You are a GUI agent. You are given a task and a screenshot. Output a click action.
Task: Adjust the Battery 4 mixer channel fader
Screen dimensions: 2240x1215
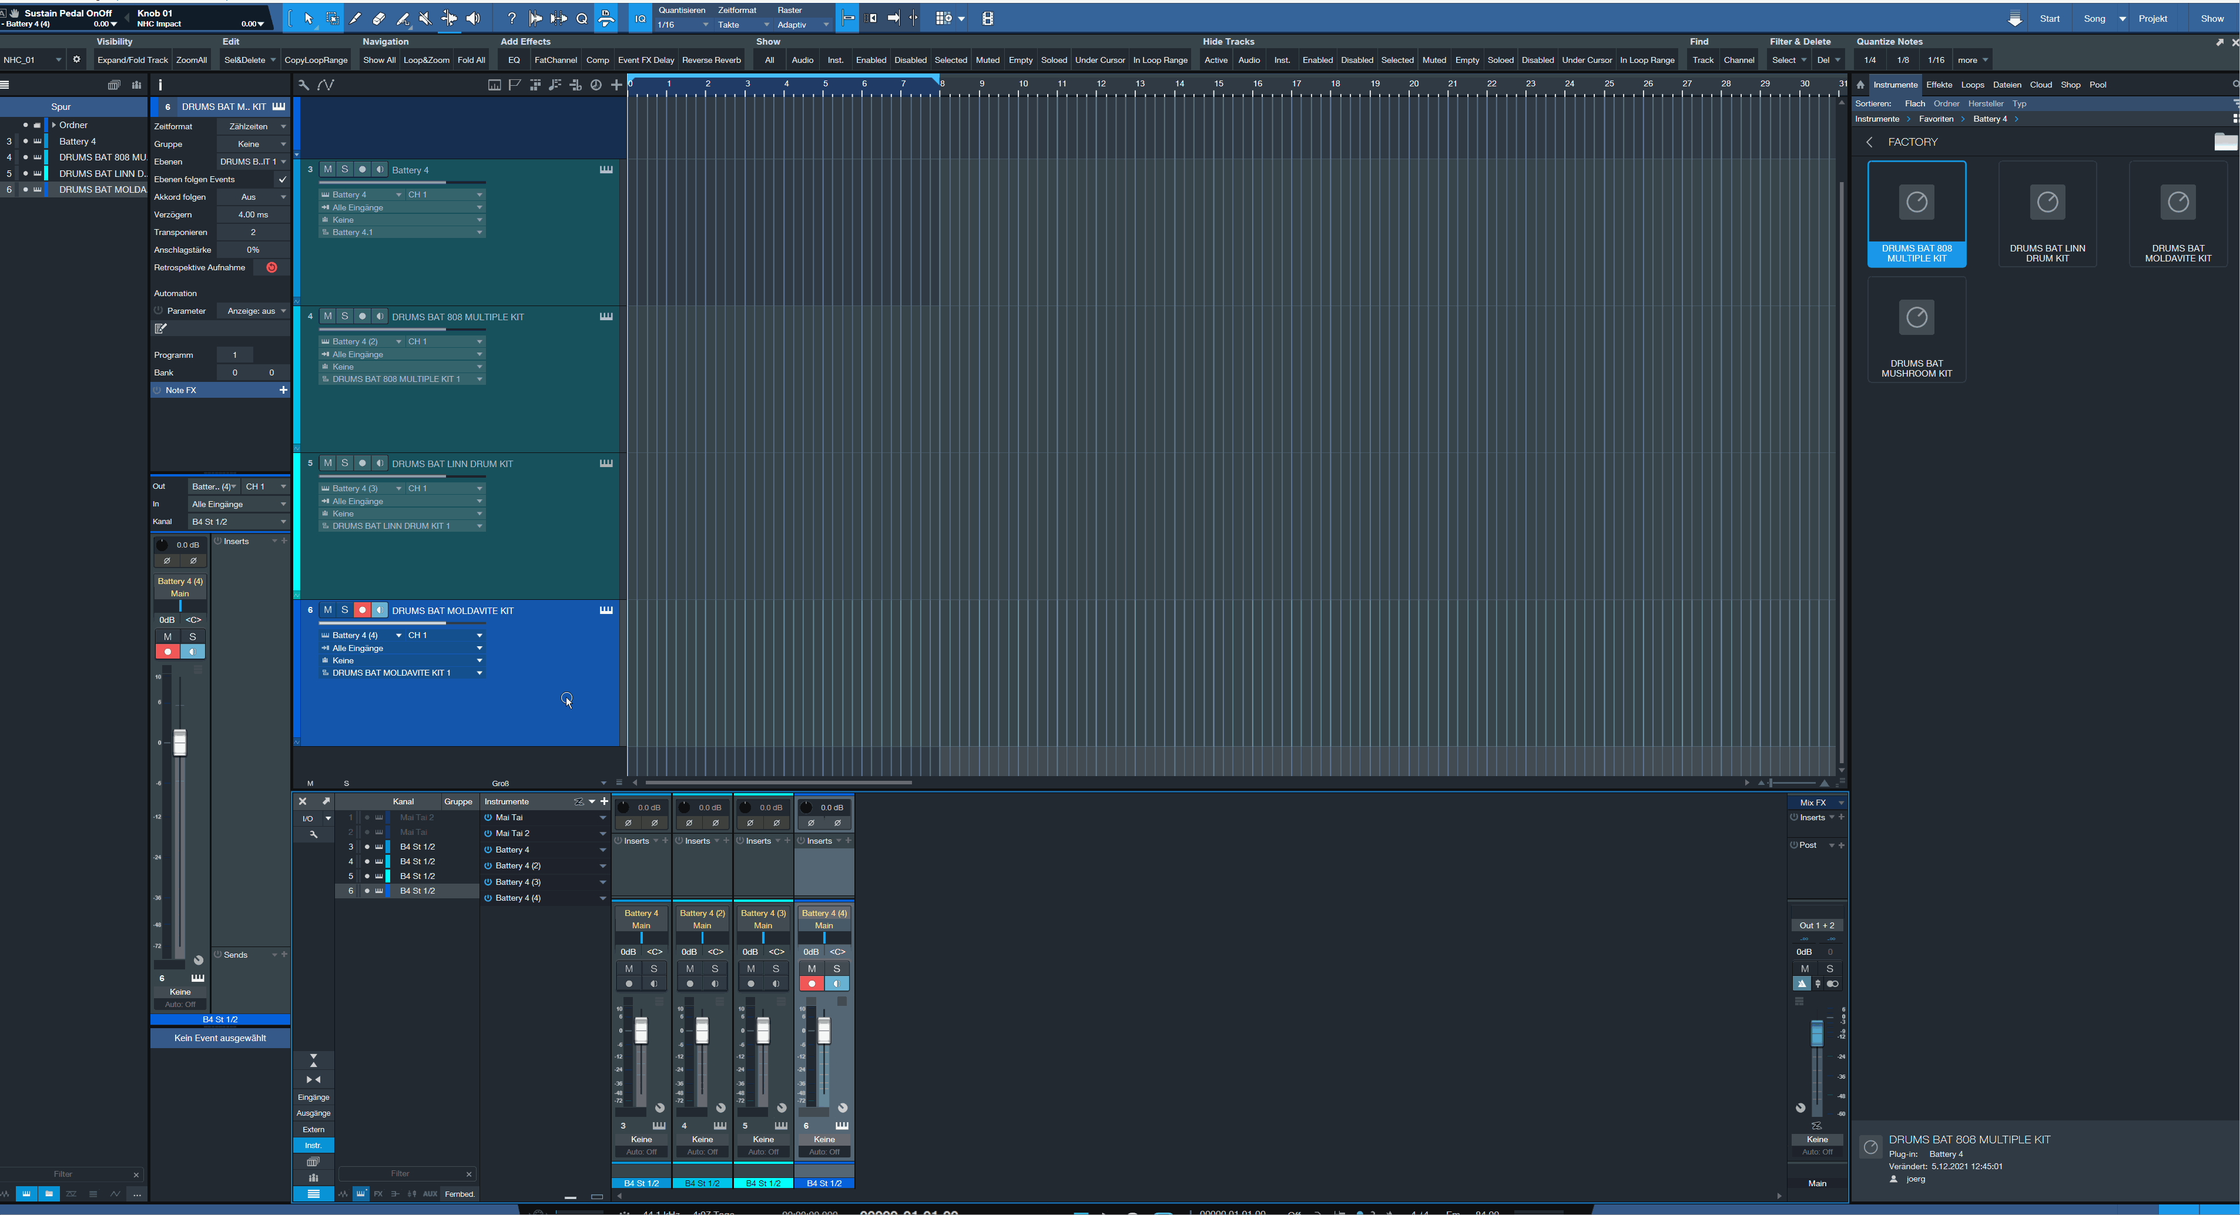[x=641, y=1030]
